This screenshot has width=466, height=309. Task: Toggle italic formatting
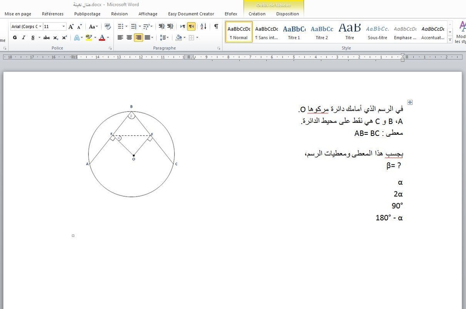coord(24,38)
